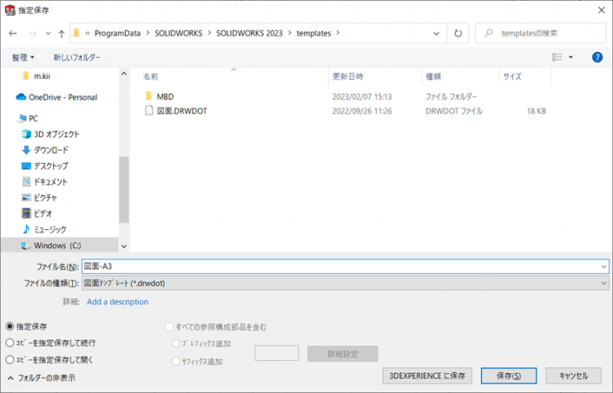Viewport: 613px width, 393px height.
Task: Select OneDrive - Personal in sidebar
Action: point(62,97)
